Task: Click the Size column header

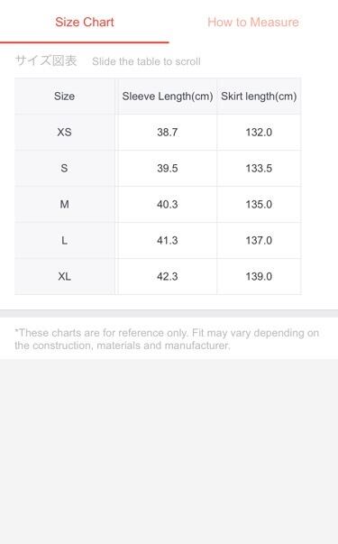Action: coord(65,97)
